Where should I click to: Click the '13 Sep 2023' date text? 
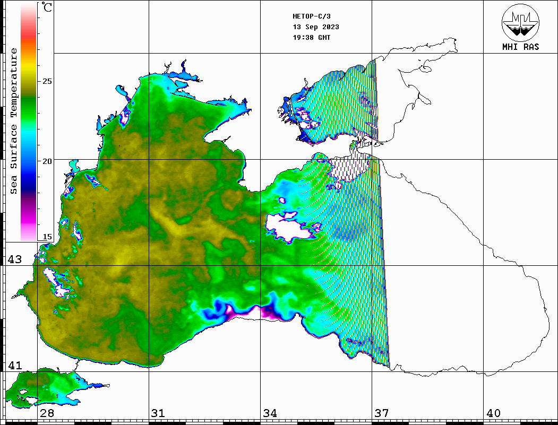(x=316, y=27)
